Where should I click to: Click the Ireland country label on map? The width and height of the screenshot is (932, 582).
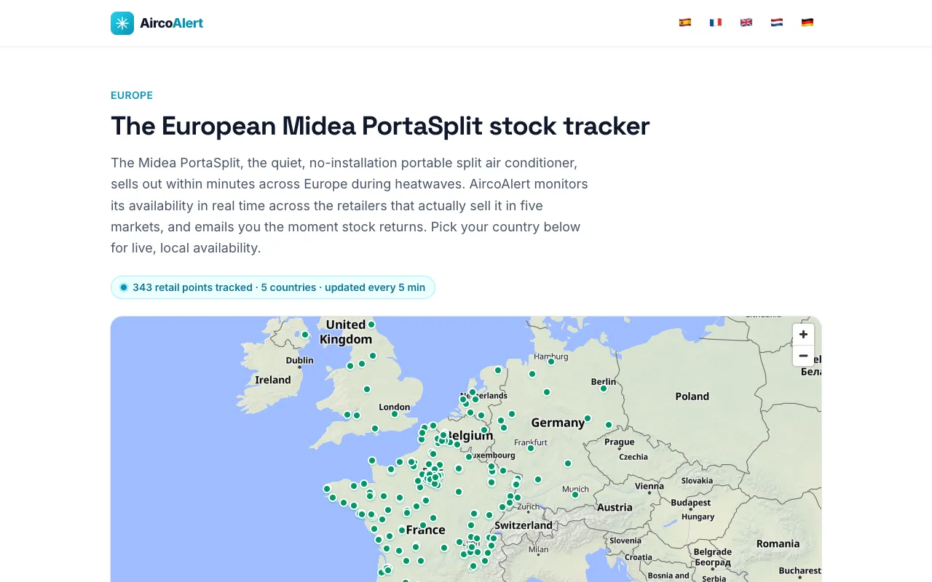[x=273, y=380]
